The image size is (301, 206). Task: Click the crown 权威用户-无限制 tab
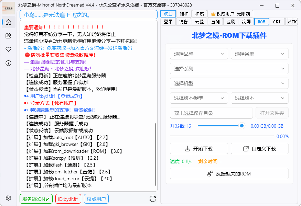click(230, 14)
